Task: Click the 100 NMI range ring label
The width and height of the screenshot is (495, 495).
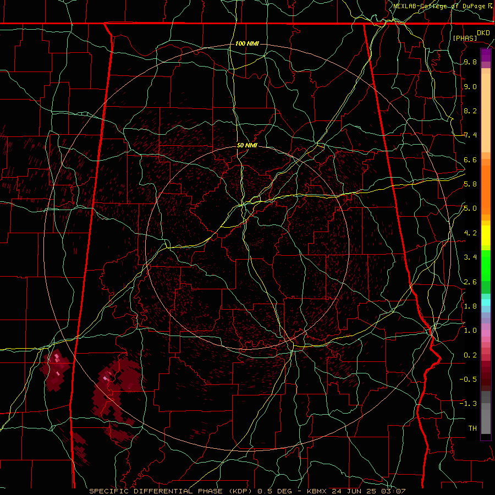Action: pos(247,43)
